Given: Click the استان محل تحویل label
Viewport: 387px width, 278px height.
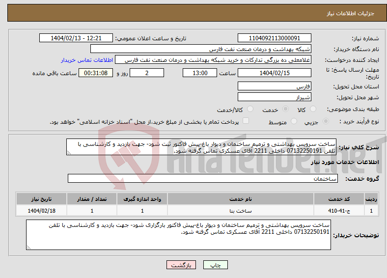Looking at the screenshot, I should pos(356,86).
